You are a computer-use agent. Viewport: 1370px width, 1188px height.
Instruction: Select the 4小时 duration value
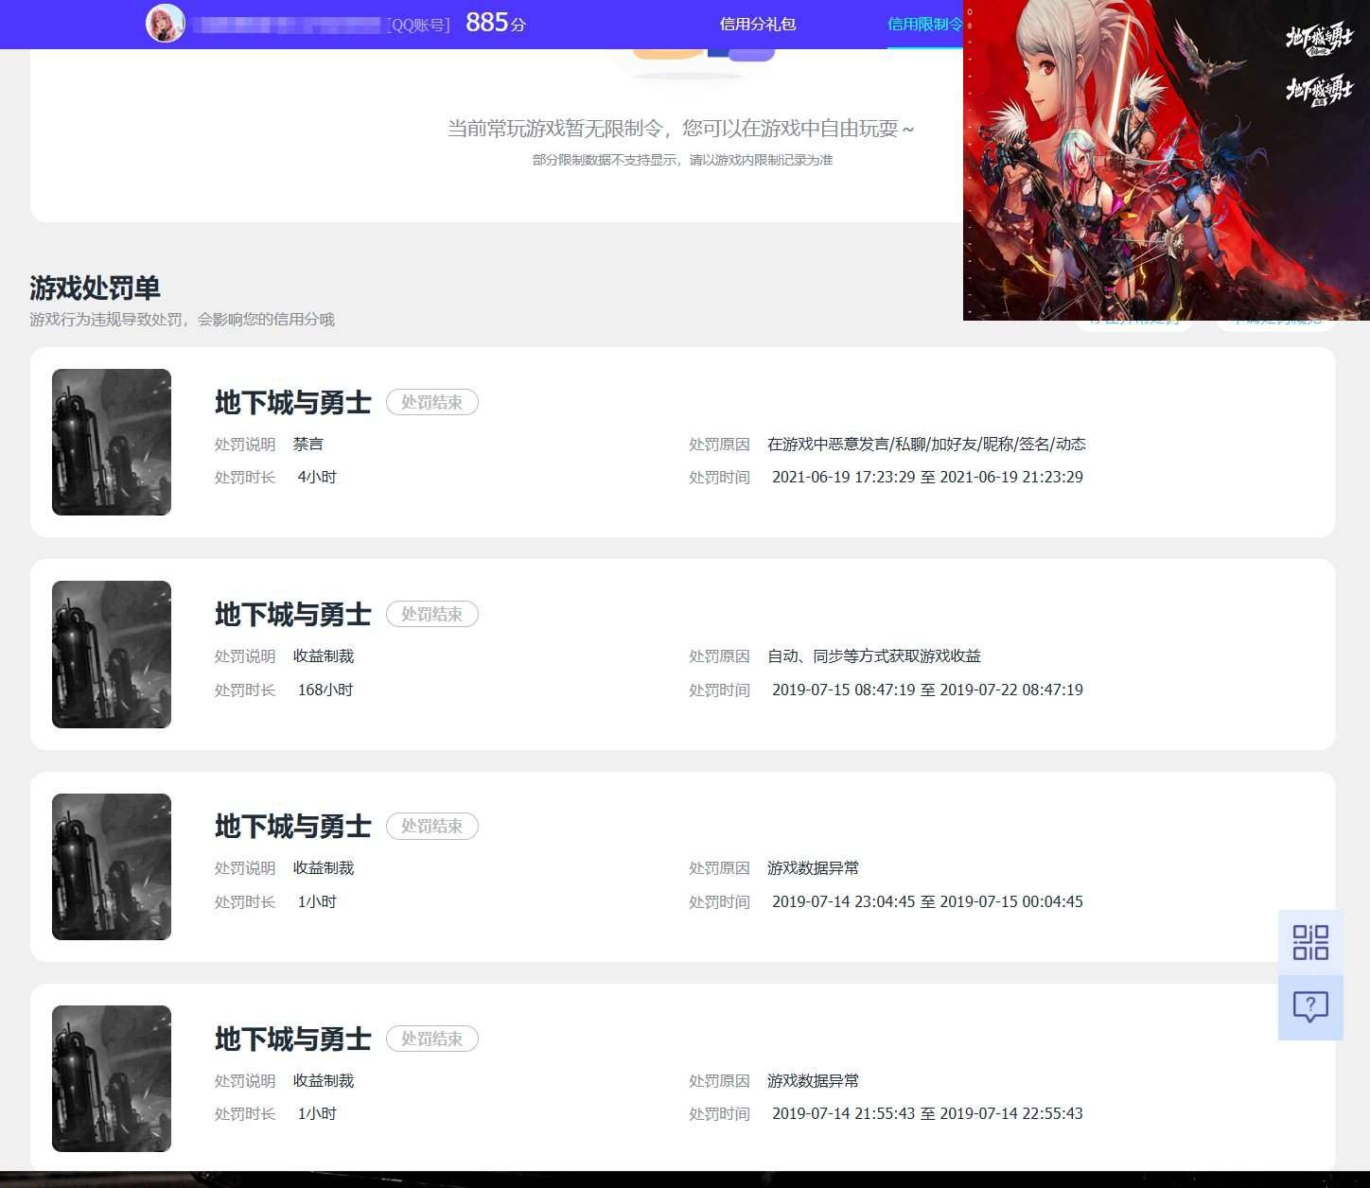click(317, 477)
